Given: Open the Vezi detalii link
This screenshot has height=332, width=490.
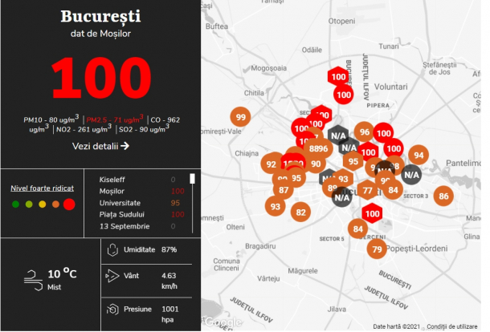Looking at the screenshot, I should [100, 146].
